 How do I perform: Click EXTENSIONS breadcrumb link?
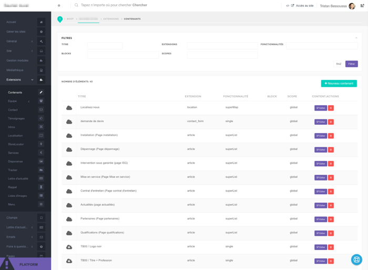click(x=111, y=19)
